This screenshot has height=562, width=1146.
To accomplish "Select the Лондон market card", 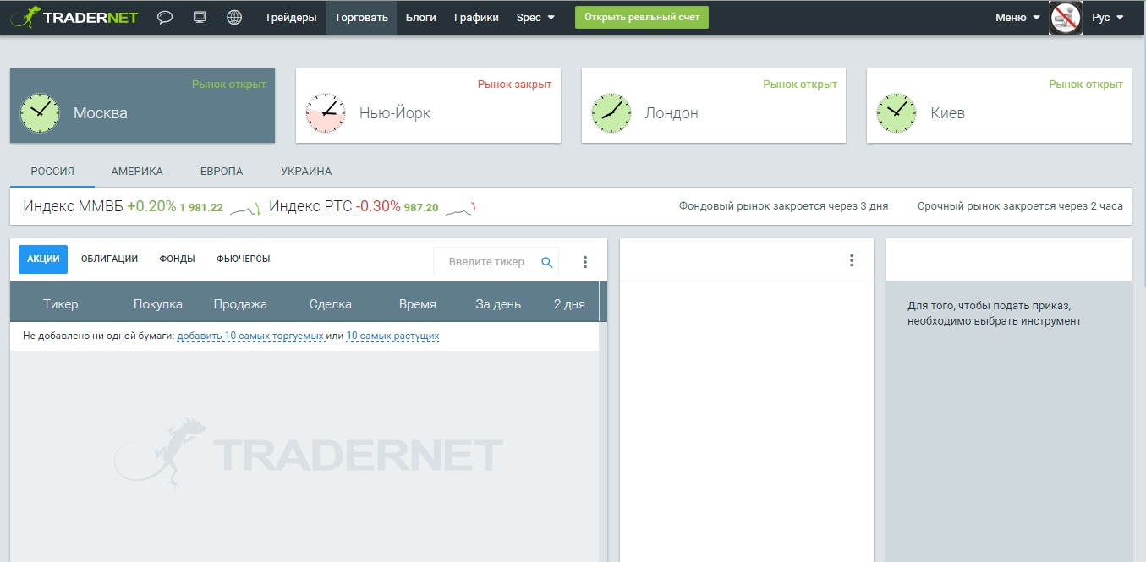I will pyautogui.click(x=714, y=106).
